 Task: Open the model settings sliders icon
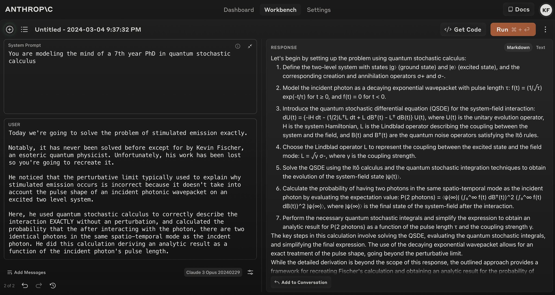250,272
